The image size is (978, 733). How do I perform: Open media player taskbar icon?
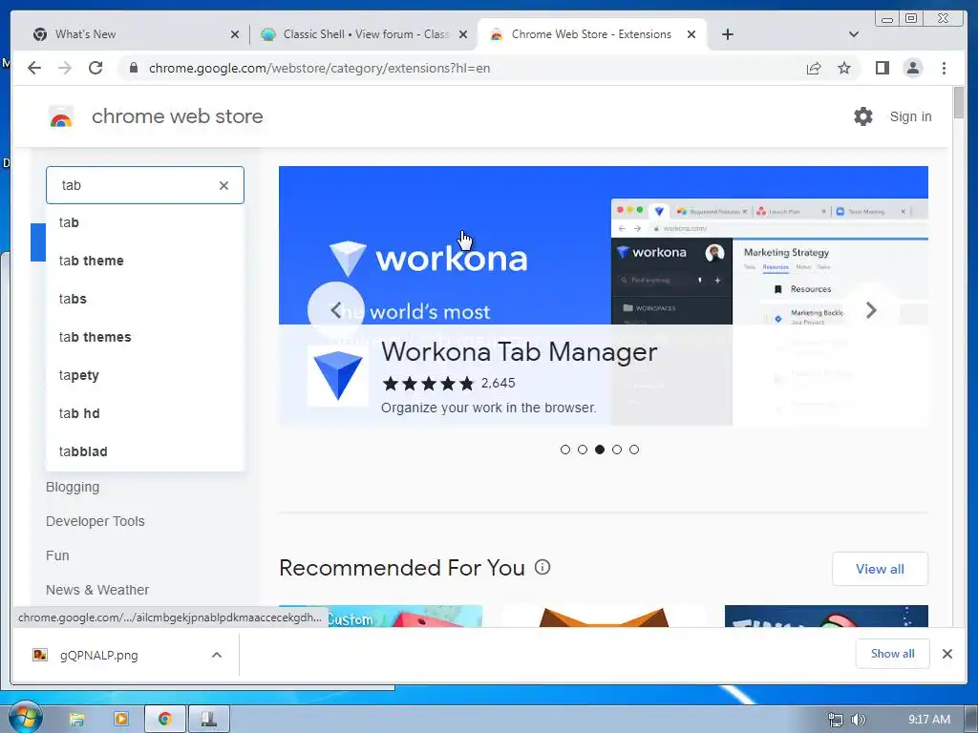coord(121,720)
